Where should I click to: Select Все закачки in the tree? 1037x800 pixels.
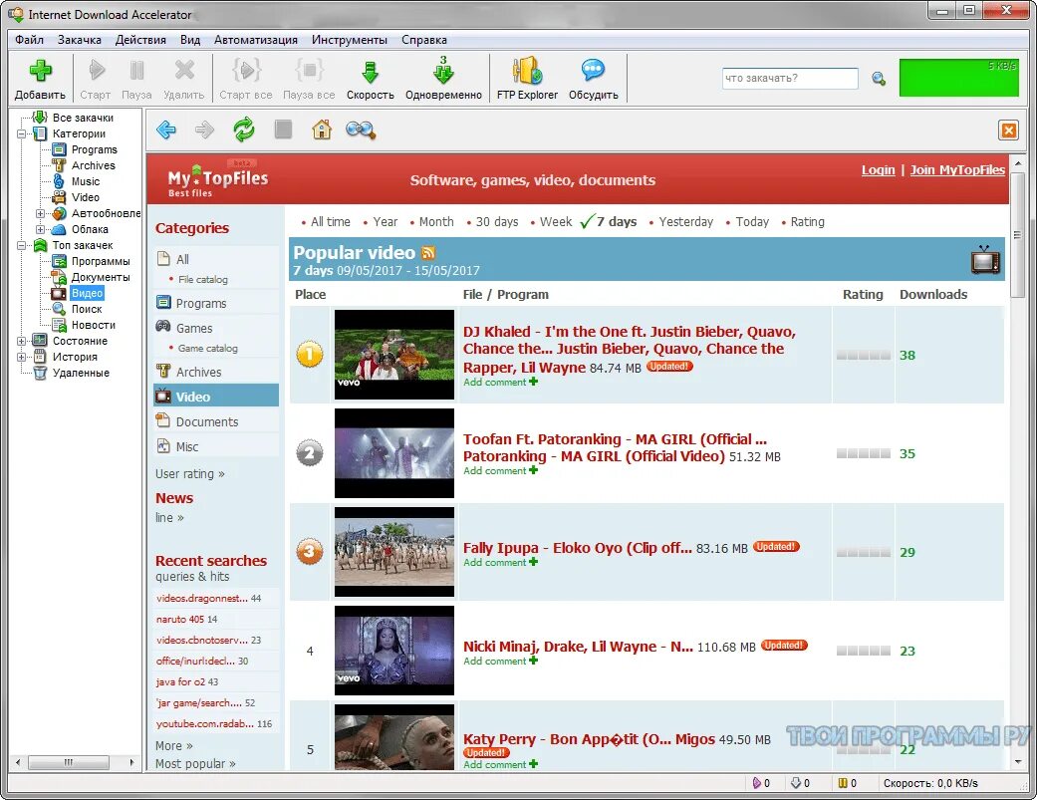[83, 118]
